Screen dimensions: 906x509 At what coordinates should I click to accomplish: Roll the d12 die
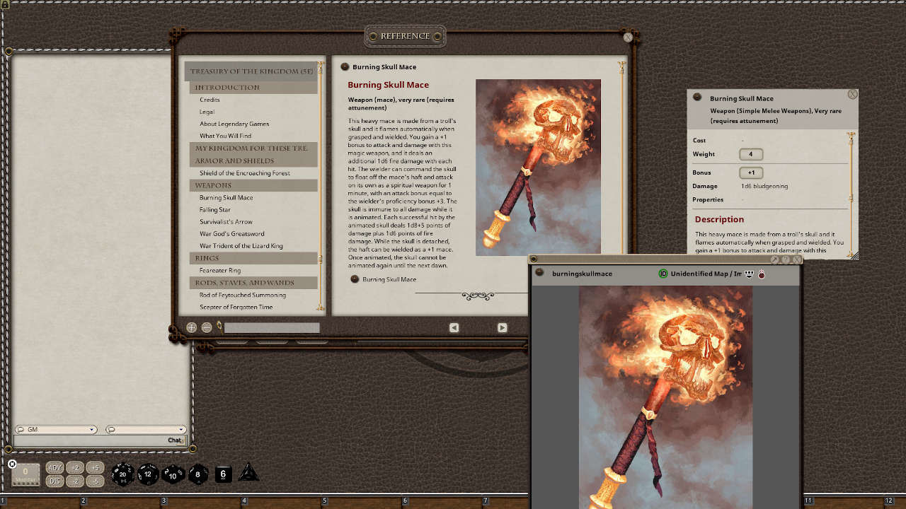coord(148,474)
